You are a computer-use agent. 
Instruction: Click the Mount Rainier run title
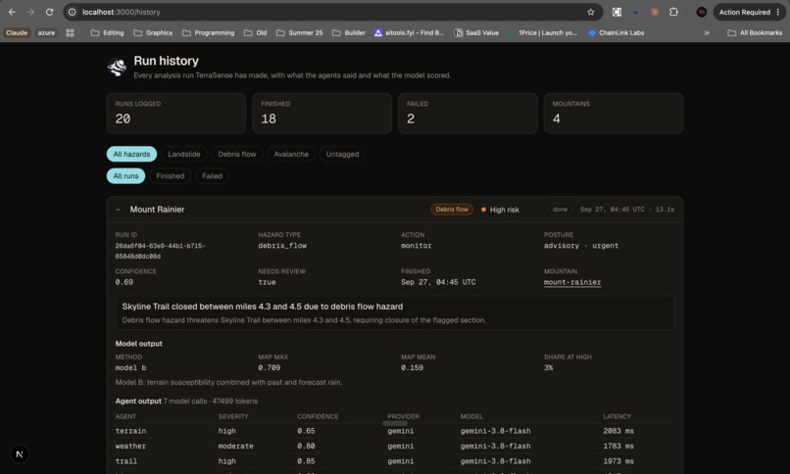pos(157,210)
